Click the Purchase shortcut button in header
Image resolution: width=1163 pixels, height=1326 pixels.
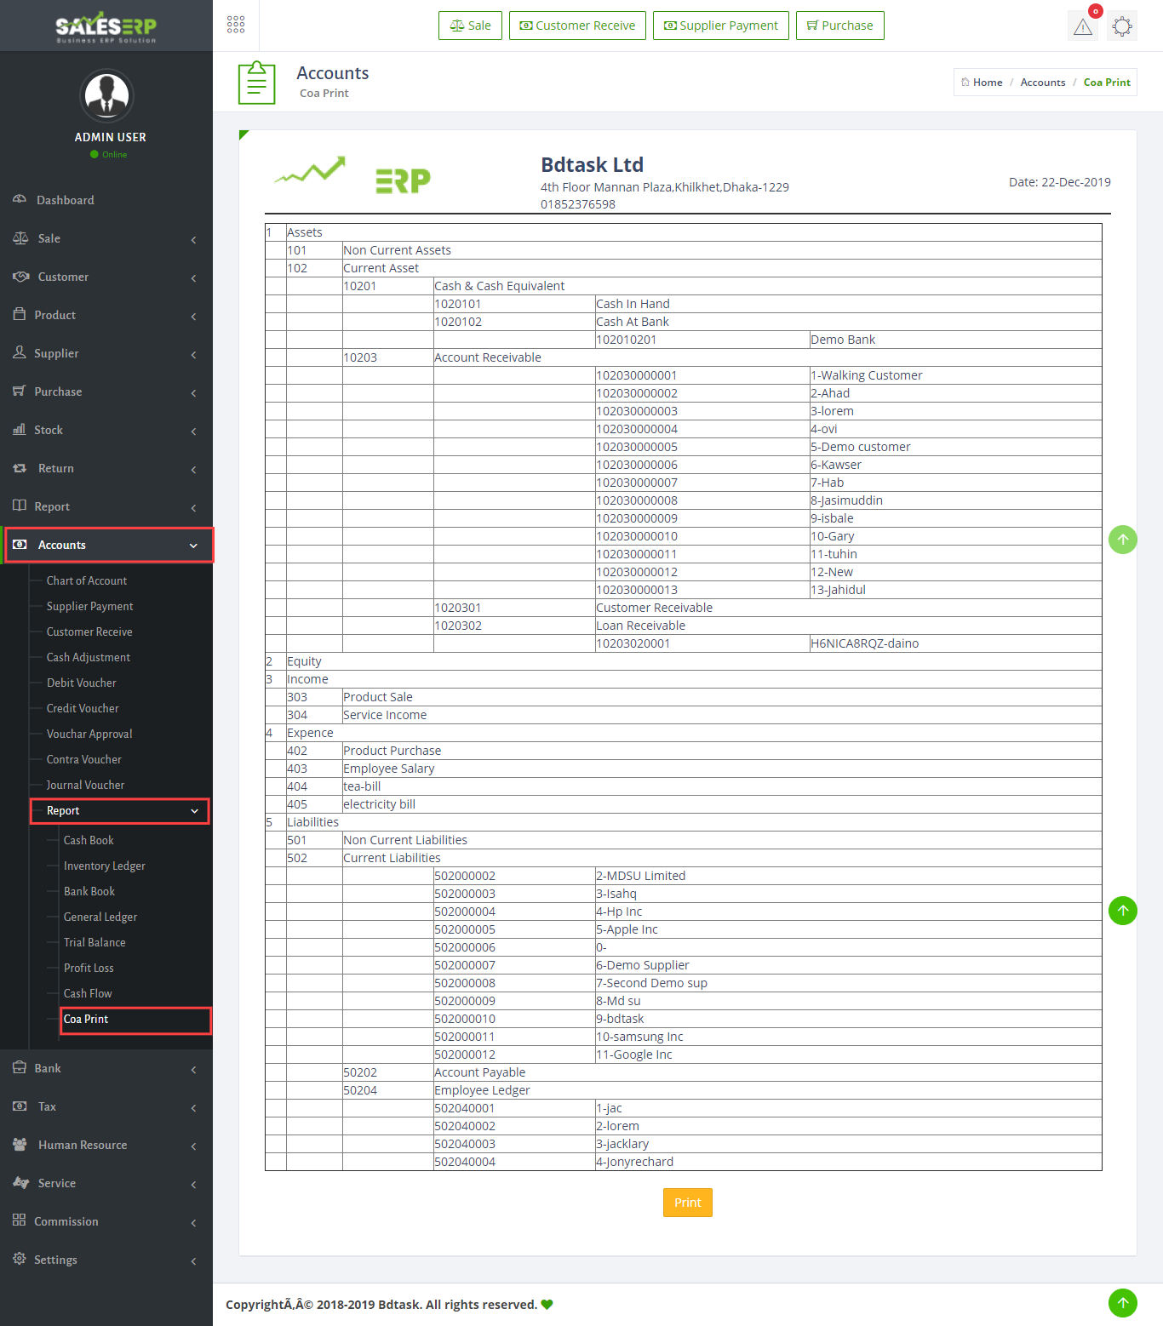839,26
